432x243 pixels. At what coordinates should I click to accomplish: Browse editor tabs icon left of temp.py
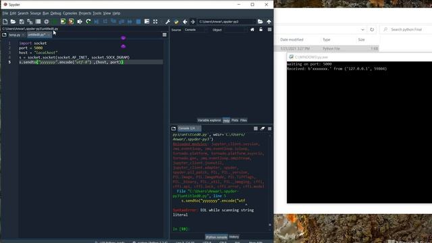click(4, 34)
